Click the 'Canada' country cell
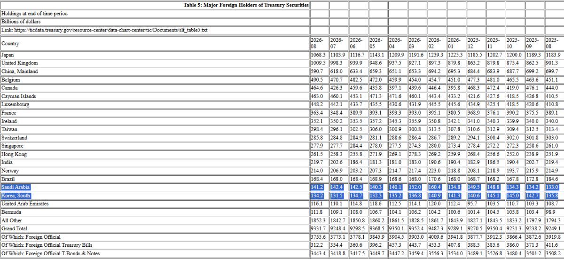Image resolution: width=564 pixels, height=259 pixels. click(x=155, y=88)
